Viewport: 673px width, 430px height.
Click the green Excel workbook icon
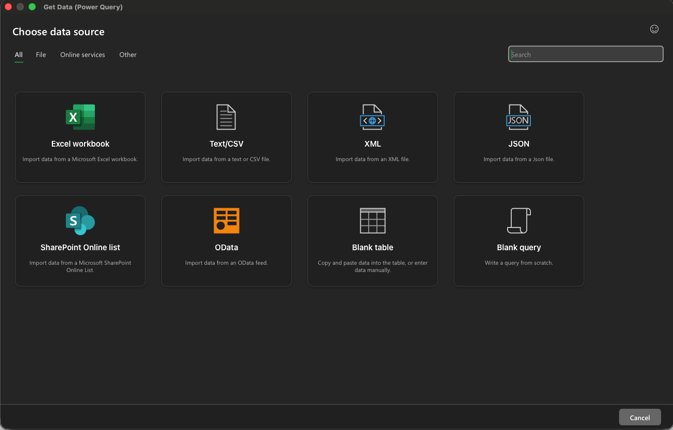tap(80, 117)
